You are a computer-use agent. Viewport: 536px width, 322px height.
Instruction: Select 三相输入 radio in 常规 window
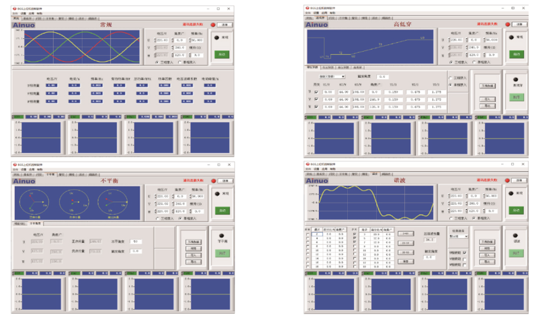(157, 62)
